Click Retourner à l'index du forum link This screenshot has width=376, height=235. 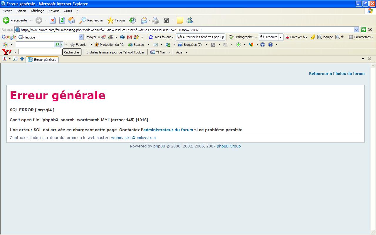(x=337, y=73)
